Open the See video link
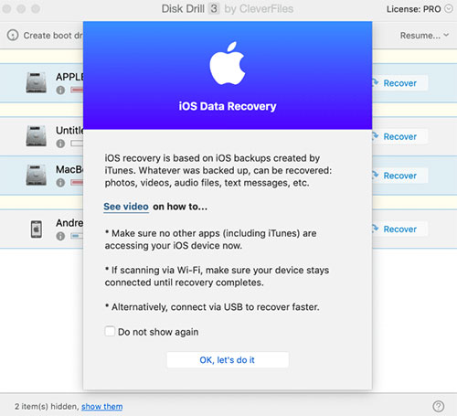 click(x=126, y=207)
